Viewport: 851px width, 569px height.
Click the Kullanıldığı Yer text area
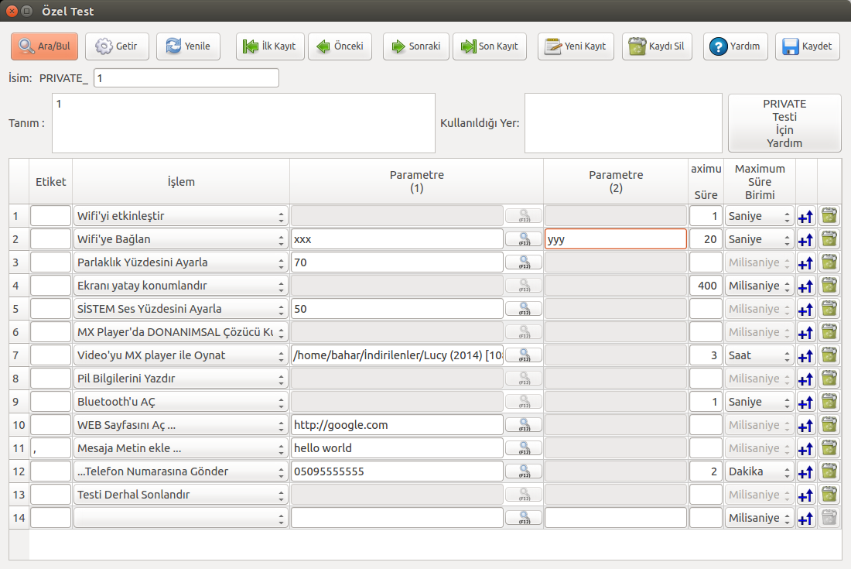click(x=623, y=123)
